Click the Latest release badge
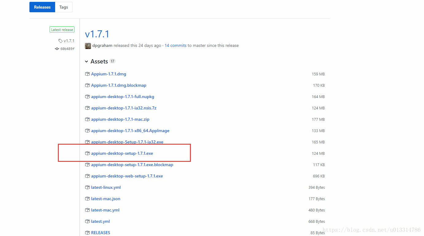This screenshot has height=236, width=424. tap(62, 30)
